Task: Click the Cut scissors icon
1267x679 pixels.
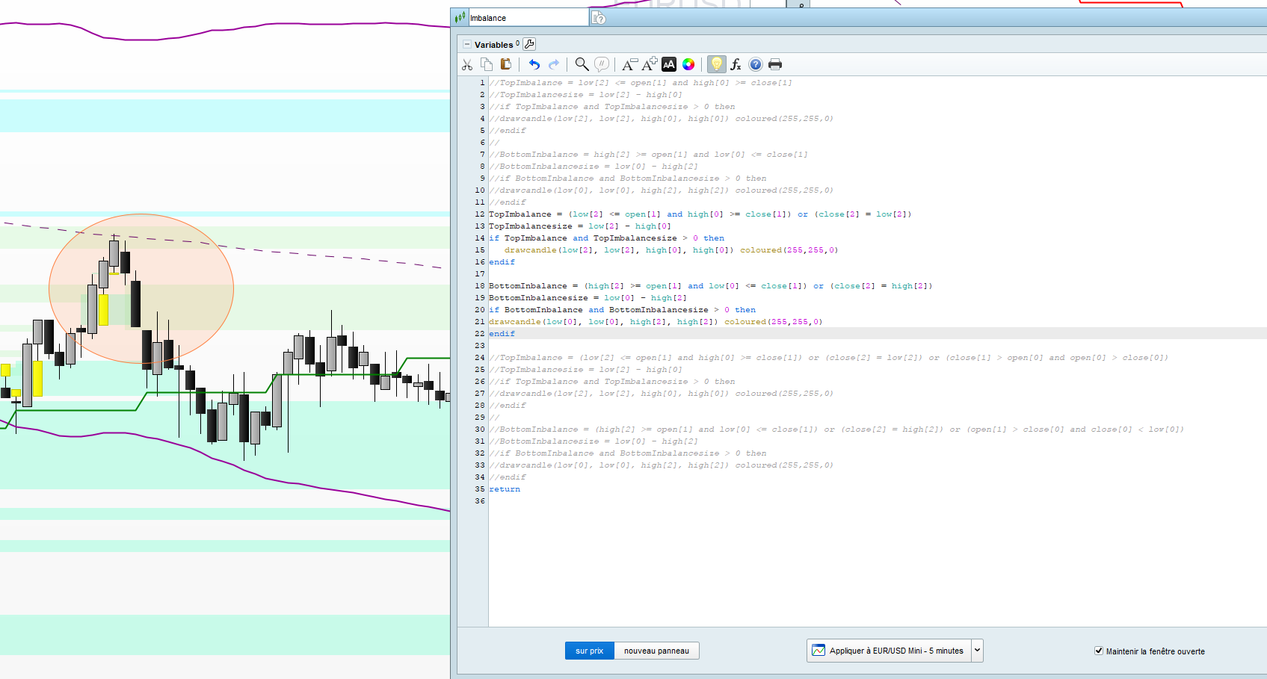Action: coord(467,65)
